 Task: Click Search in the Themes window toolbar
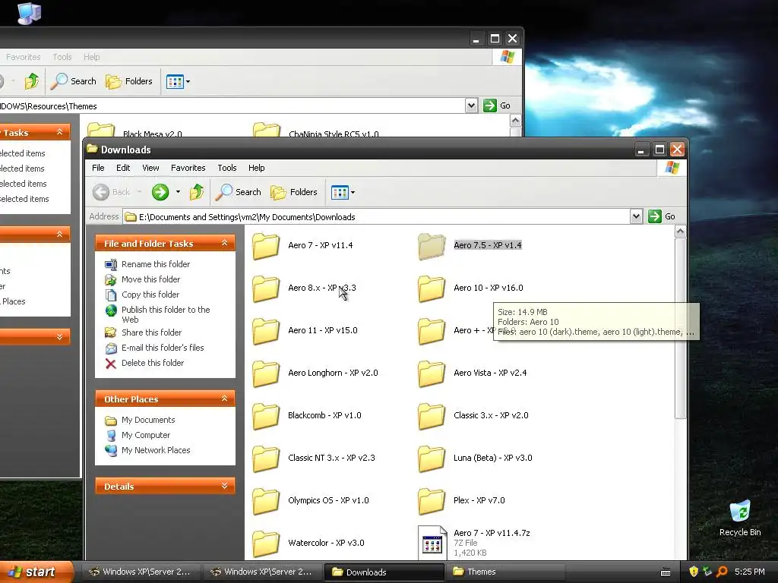tap(74, 81)
